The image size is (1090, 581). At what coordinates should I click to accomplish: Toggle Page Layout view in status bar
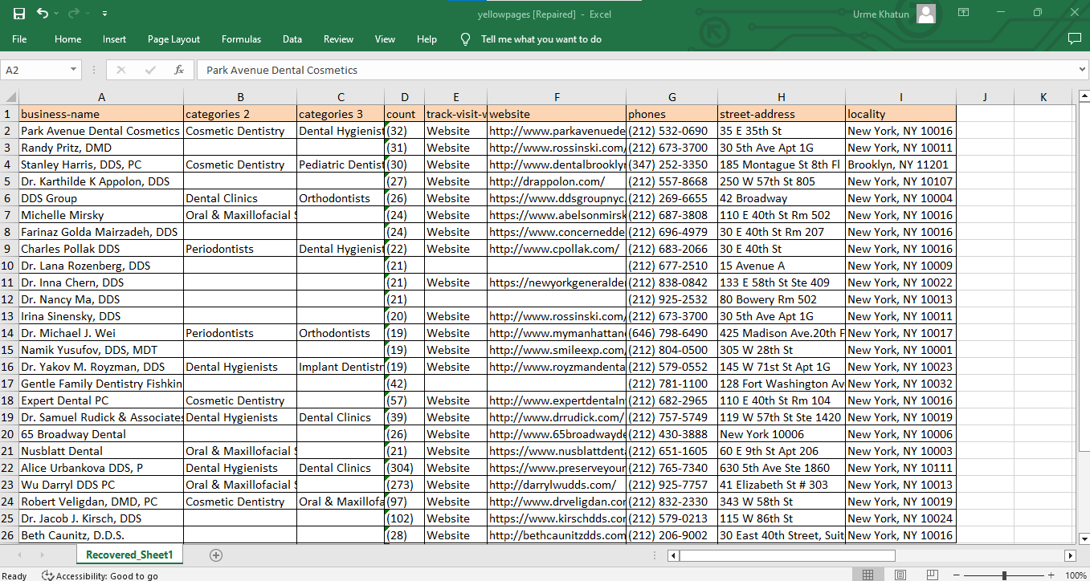click(900, 575)
